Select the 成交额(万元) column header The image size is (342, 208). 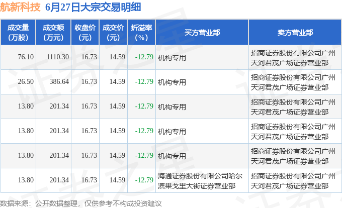click(x=53, y=33)
